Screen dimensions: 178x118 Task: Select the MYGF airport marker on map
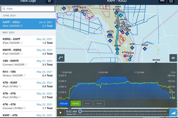point(144,49)
